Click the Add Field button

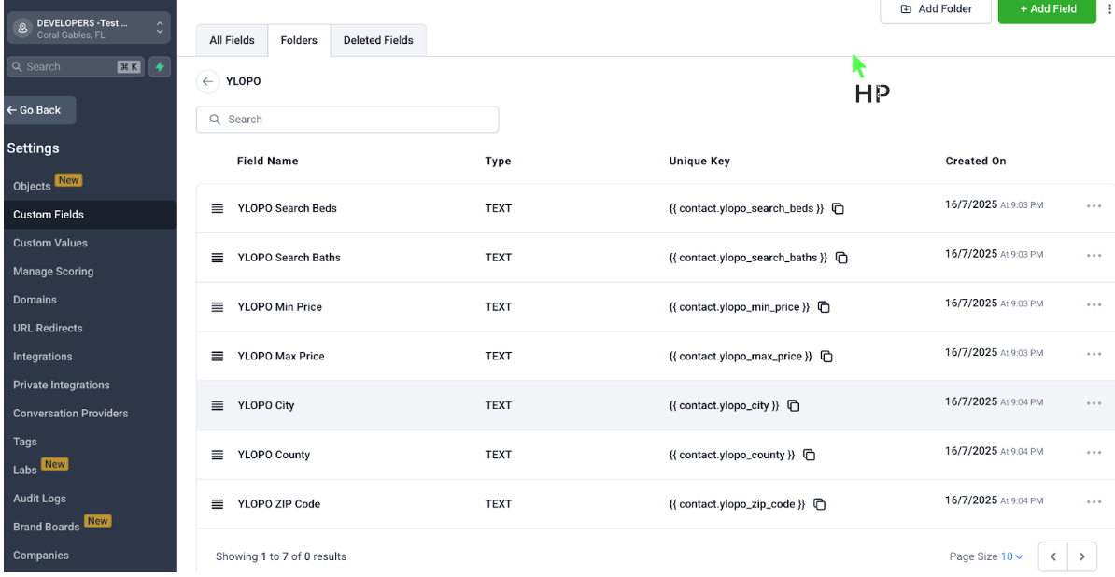click(1047, 9)
